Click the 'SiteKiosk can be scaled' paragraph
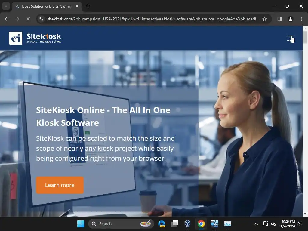The image size is (308, 231). click(105, 148)
